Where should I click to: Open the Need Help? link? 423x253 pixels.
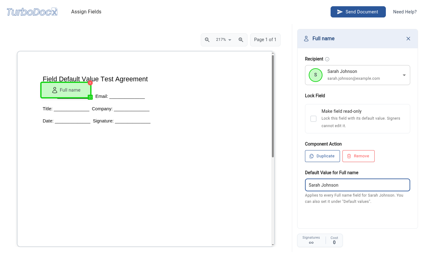tap(405, 12)
